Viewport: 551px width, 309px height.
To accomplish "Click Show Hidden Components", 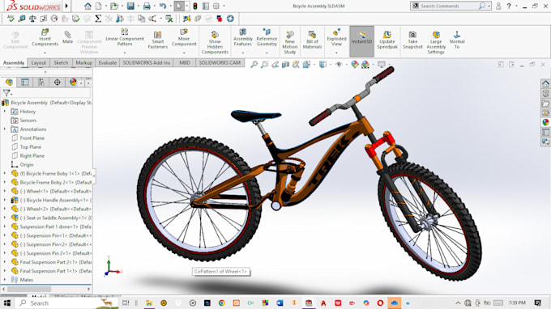I will coord(215,42).
